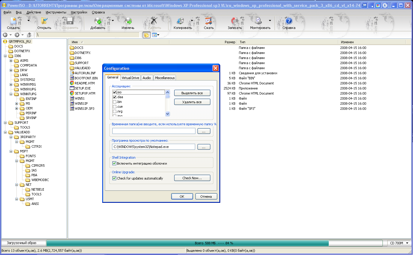Click the Notepad.exe viewer path field
Viewport: 413px width, 255px height.
[x=154, y=147]
